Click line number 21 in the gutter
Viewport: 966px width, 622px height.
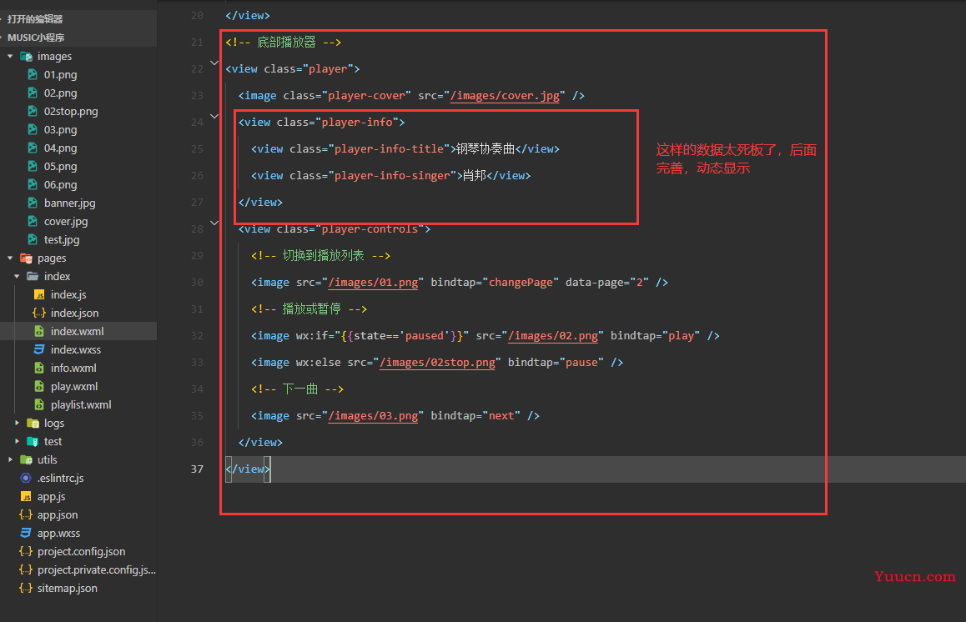pyautogui.click(x=197, y=43)
